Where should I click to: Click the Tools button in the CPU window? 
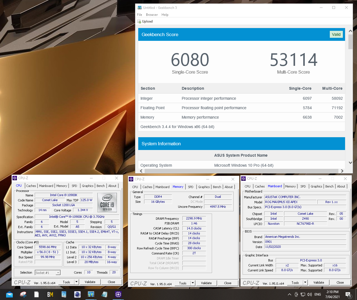click(x=67, y=282)
